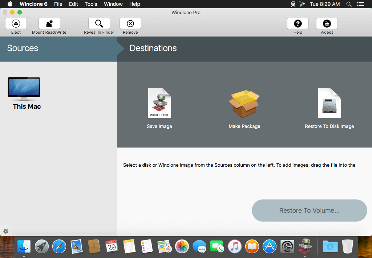Click Reveal In Finder magnifier icon
The height and width of the screenshot is (258, 372).
(99, 24)
